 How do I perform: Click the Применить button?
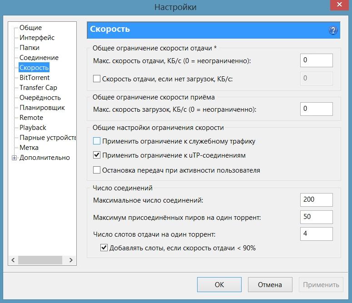click(321, 284)
